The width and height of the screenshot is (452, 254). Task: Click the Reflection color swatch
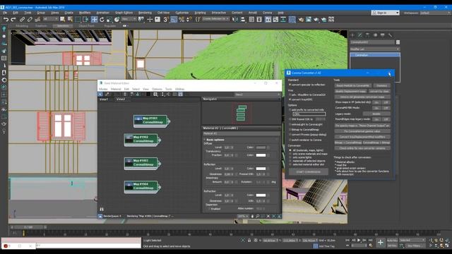(x=261, y=169)
